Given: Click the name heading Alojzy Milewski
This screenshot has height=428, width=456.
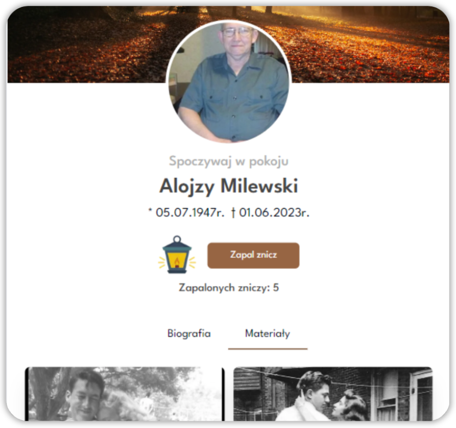Looking at the screenshot, I should [x=228, y=186].
